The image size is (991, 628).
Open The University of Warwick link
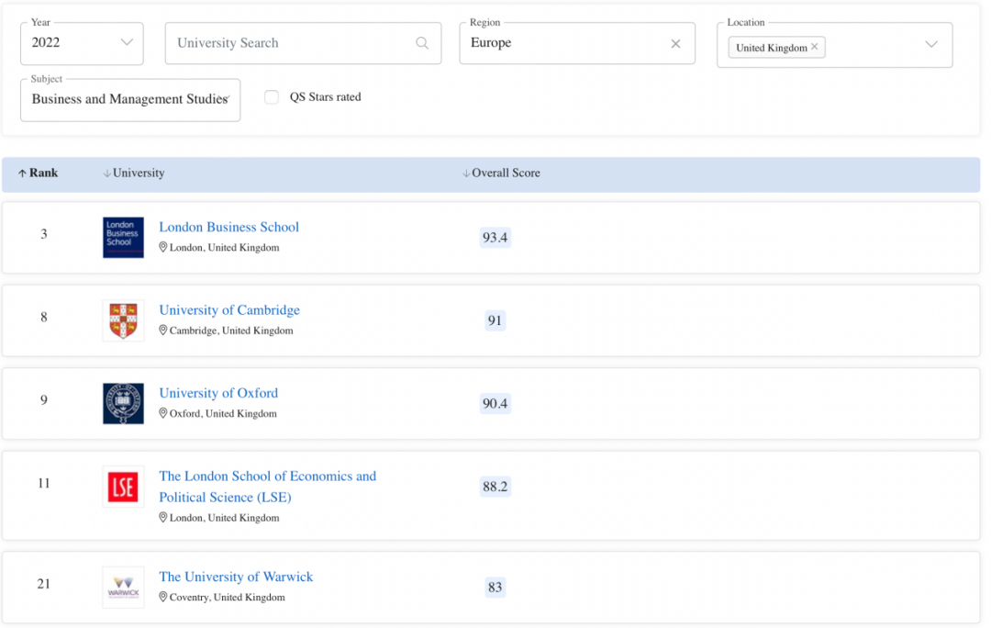[236, 577]
